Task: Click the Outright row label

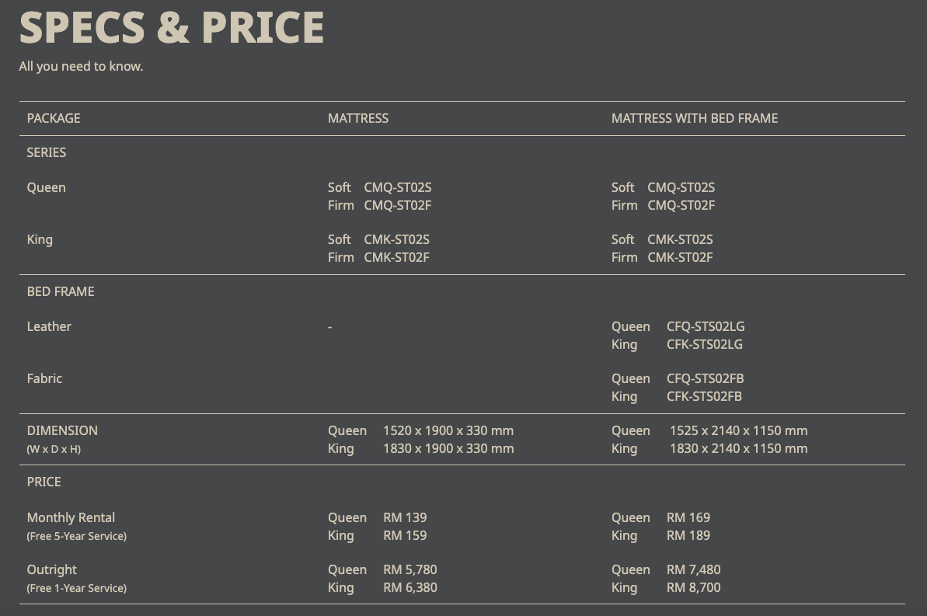Action: point(51,569)
